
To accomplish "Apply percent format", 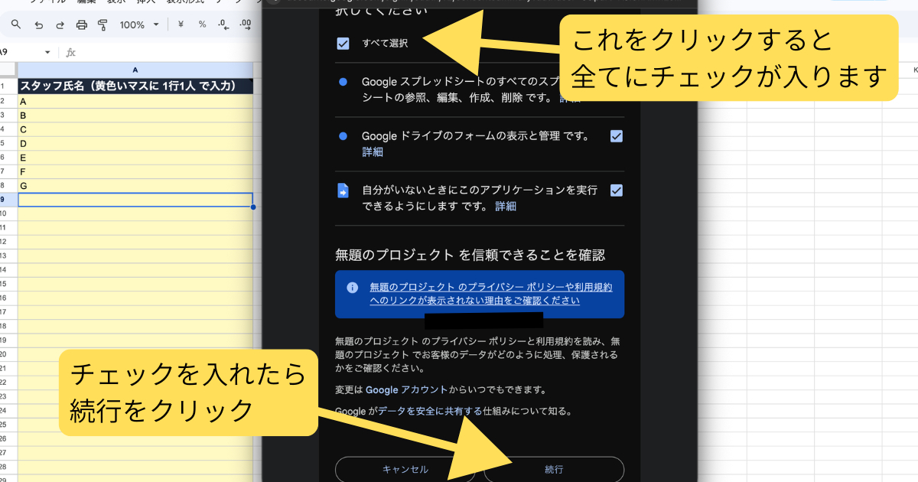I will [202, 25].
